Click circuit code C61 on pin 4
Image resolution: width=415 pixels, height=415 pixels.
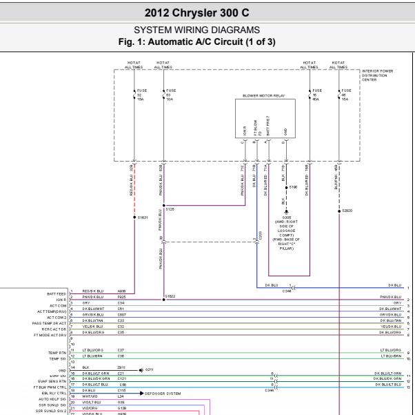(121, 309)
